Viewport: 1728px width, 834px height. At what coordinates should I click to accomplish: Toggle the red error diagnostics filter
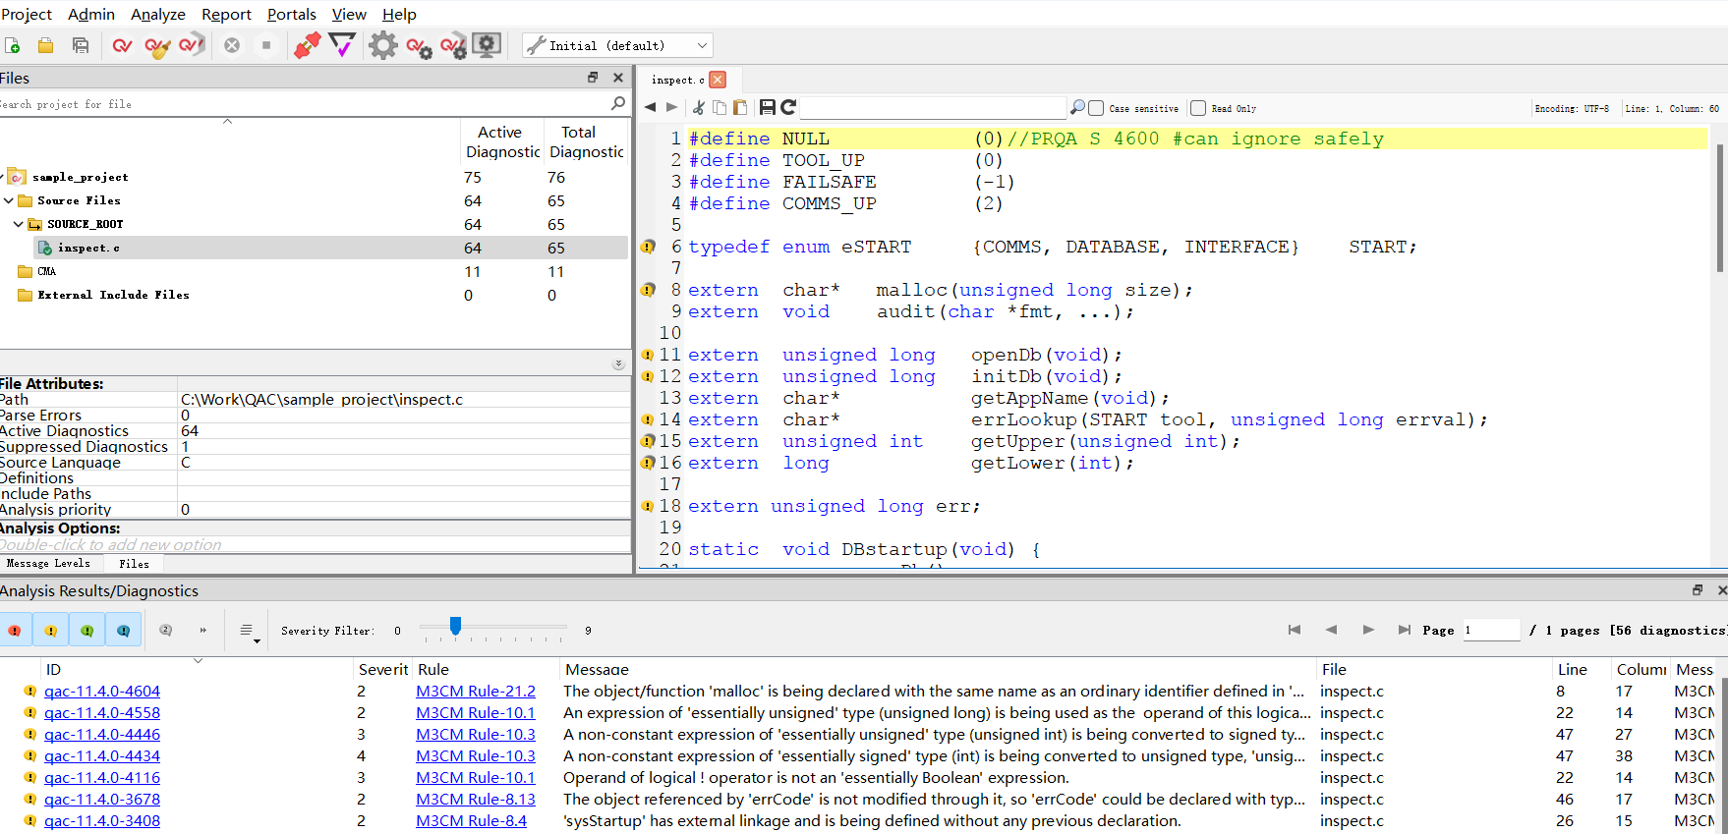[15, 630]
